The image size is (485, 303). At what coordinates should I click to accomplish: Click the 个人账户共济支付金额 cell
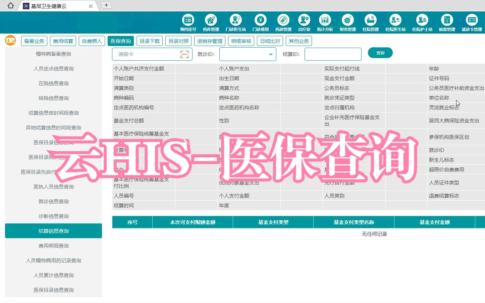tap(144, 68)
